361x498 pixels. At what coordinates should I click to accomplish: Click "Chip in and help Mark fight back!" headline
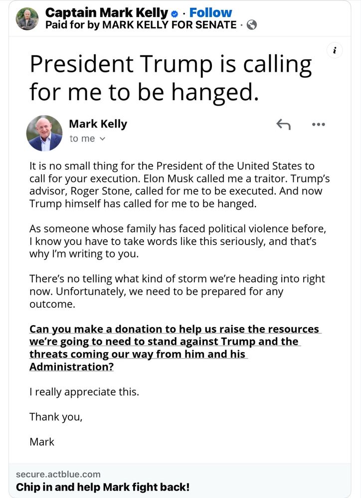[103, 487]
